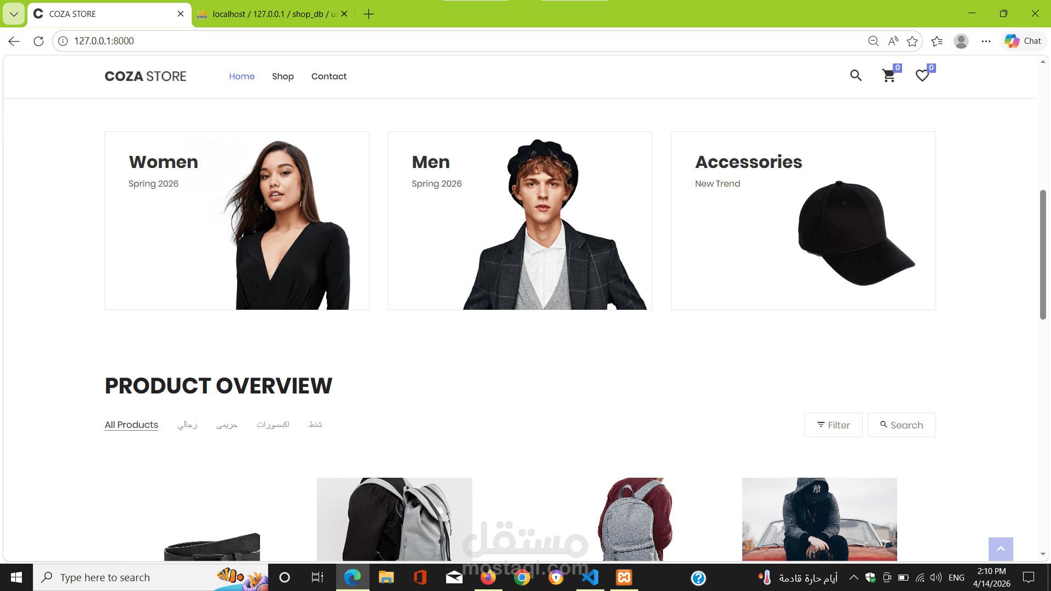Open browser settings and more menu
This screenshot has width=1051, height=591.
(986, 41)
